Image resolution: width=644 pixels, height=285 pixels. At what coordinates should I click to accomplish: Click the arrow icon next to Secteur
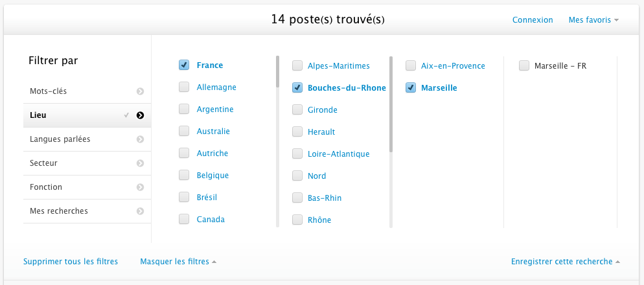point(141,163)
